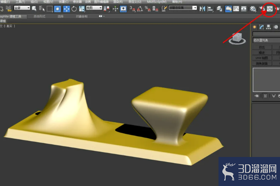Switch to the 自由形式 ribbon tab
The image size is (280, 186).
(39, 16)
